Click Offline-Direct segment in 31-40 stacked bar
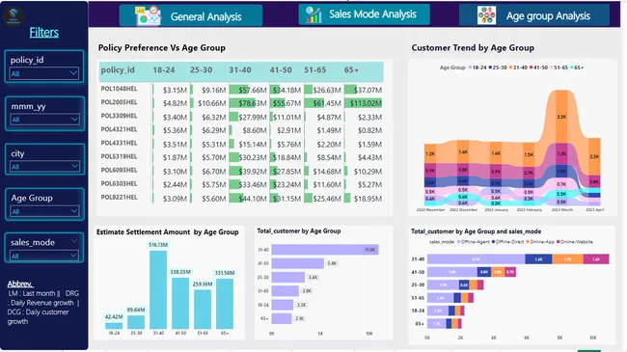 [x=538, y=259]
